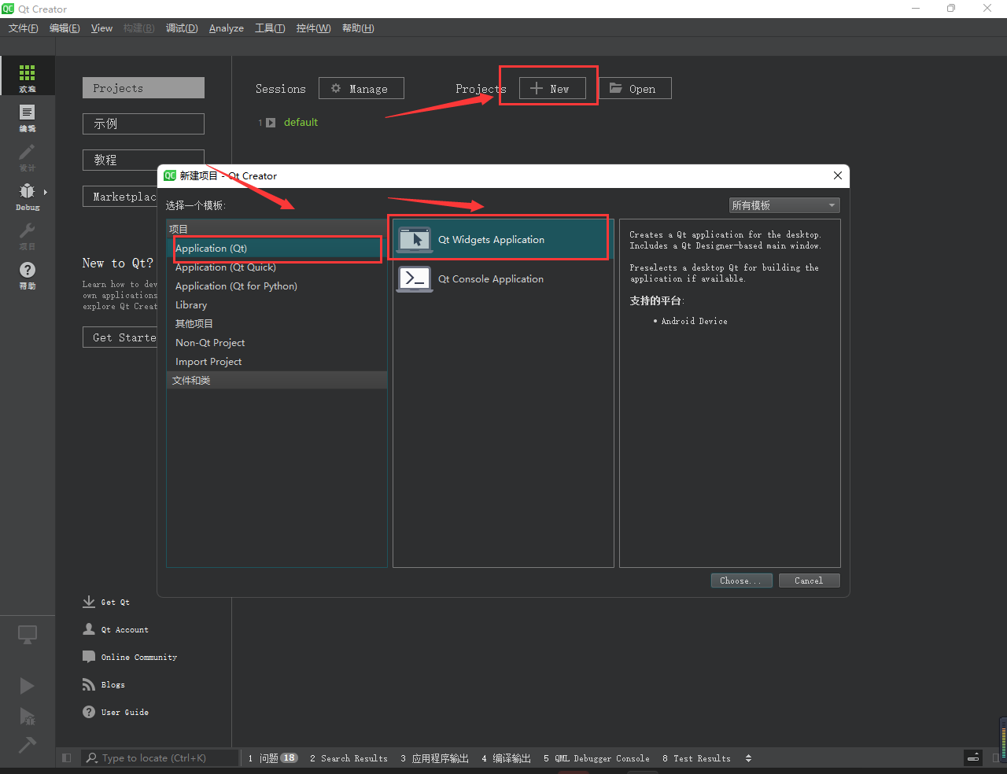
Task: Select Library category
Action: 277,305
